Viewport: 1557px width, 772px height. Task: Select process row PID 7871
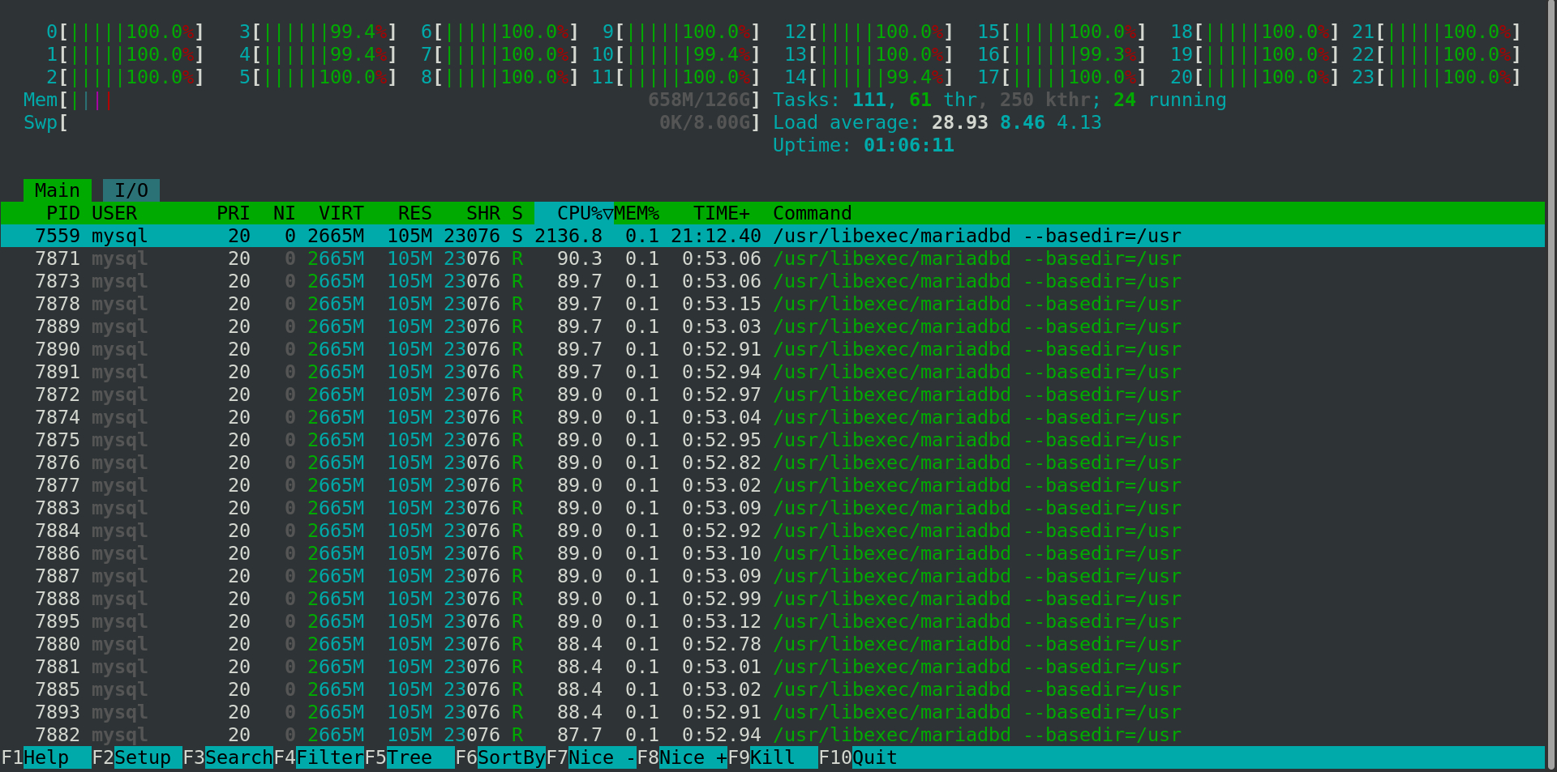pyautogui.click(x=773, y=258)
